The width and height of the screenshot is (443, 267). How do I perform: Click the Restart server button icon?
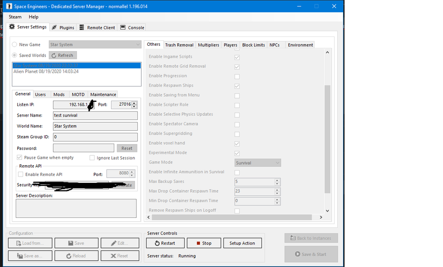pos(157,243)
